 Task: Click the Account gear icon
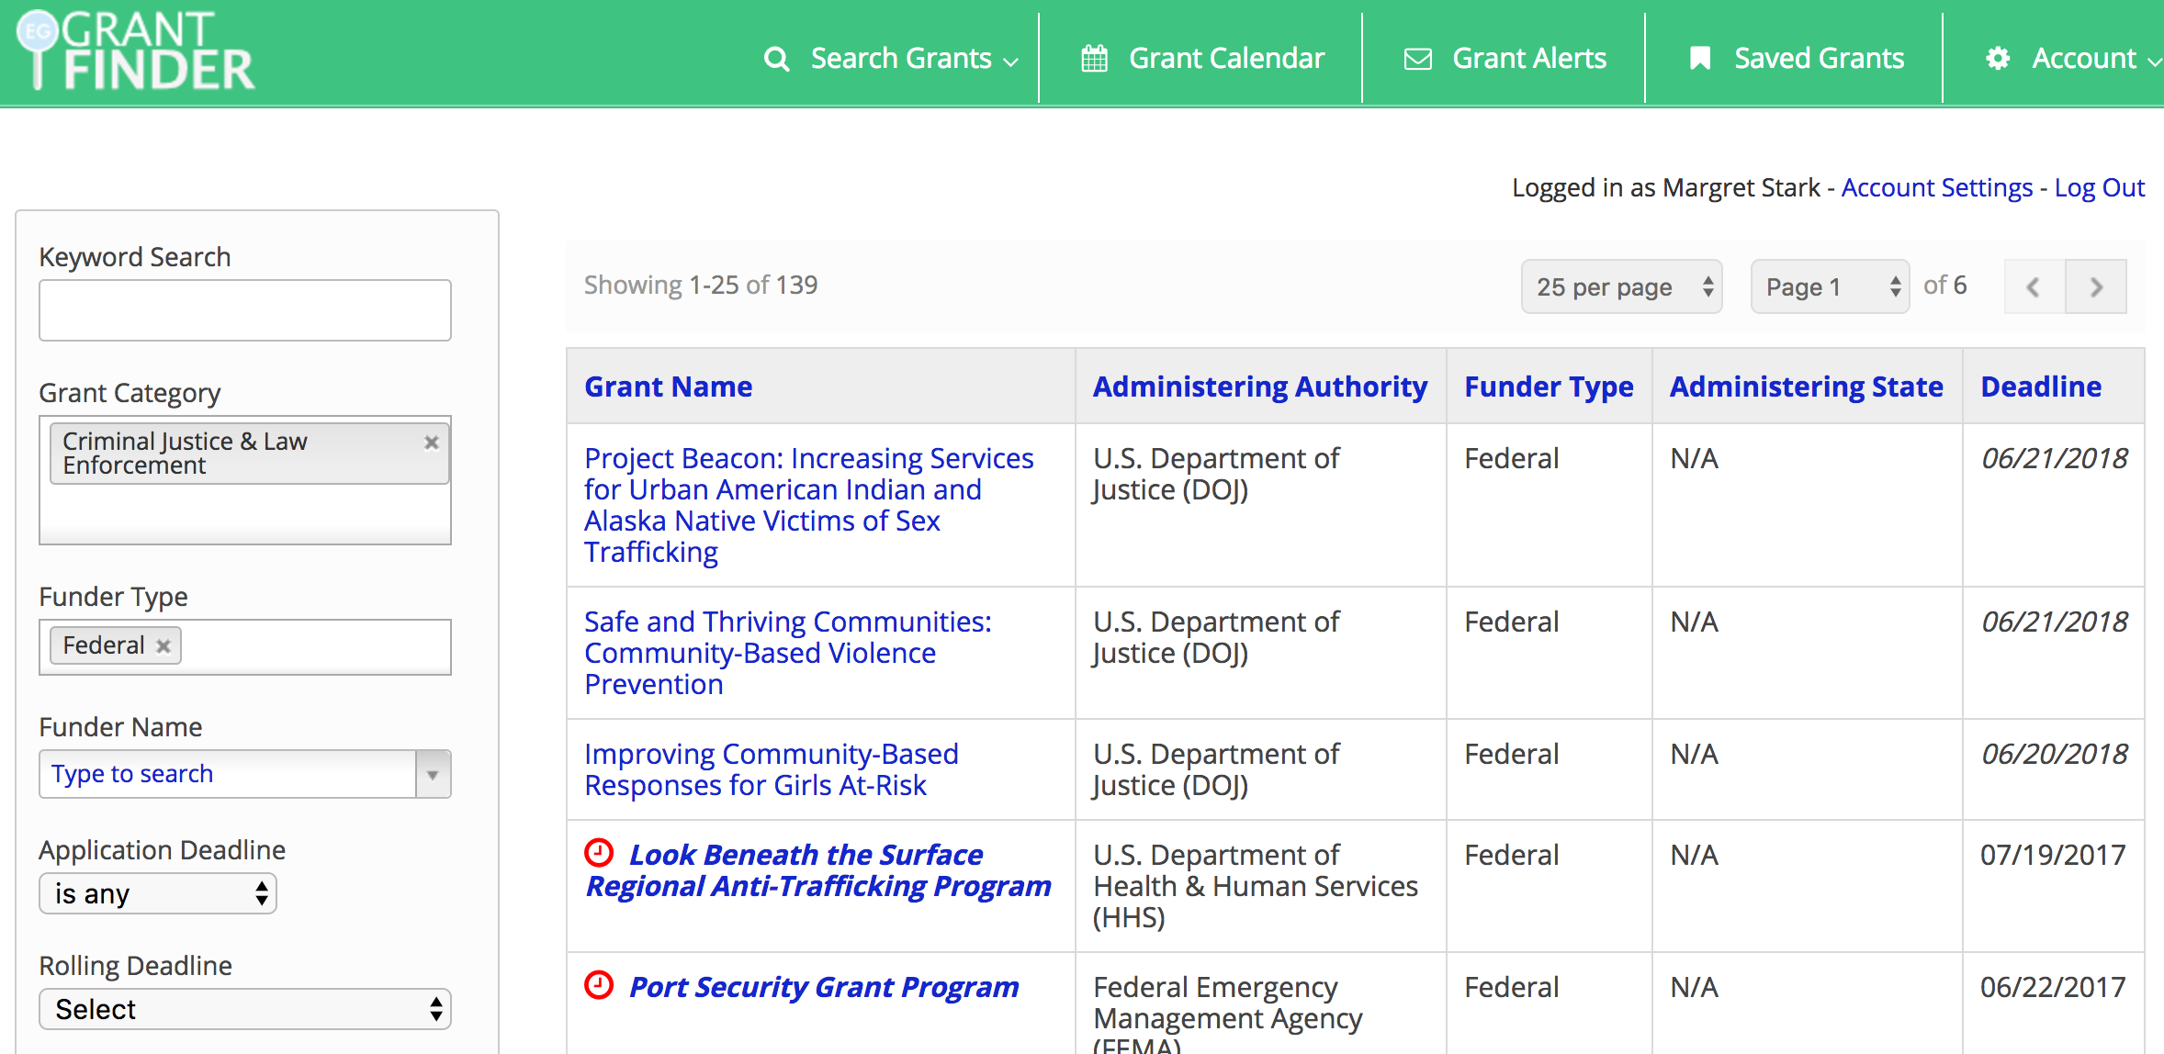(1999, 58)
